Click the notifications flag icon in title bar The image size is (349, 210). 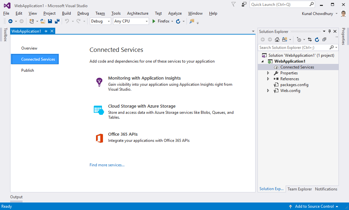coord(233,4)
